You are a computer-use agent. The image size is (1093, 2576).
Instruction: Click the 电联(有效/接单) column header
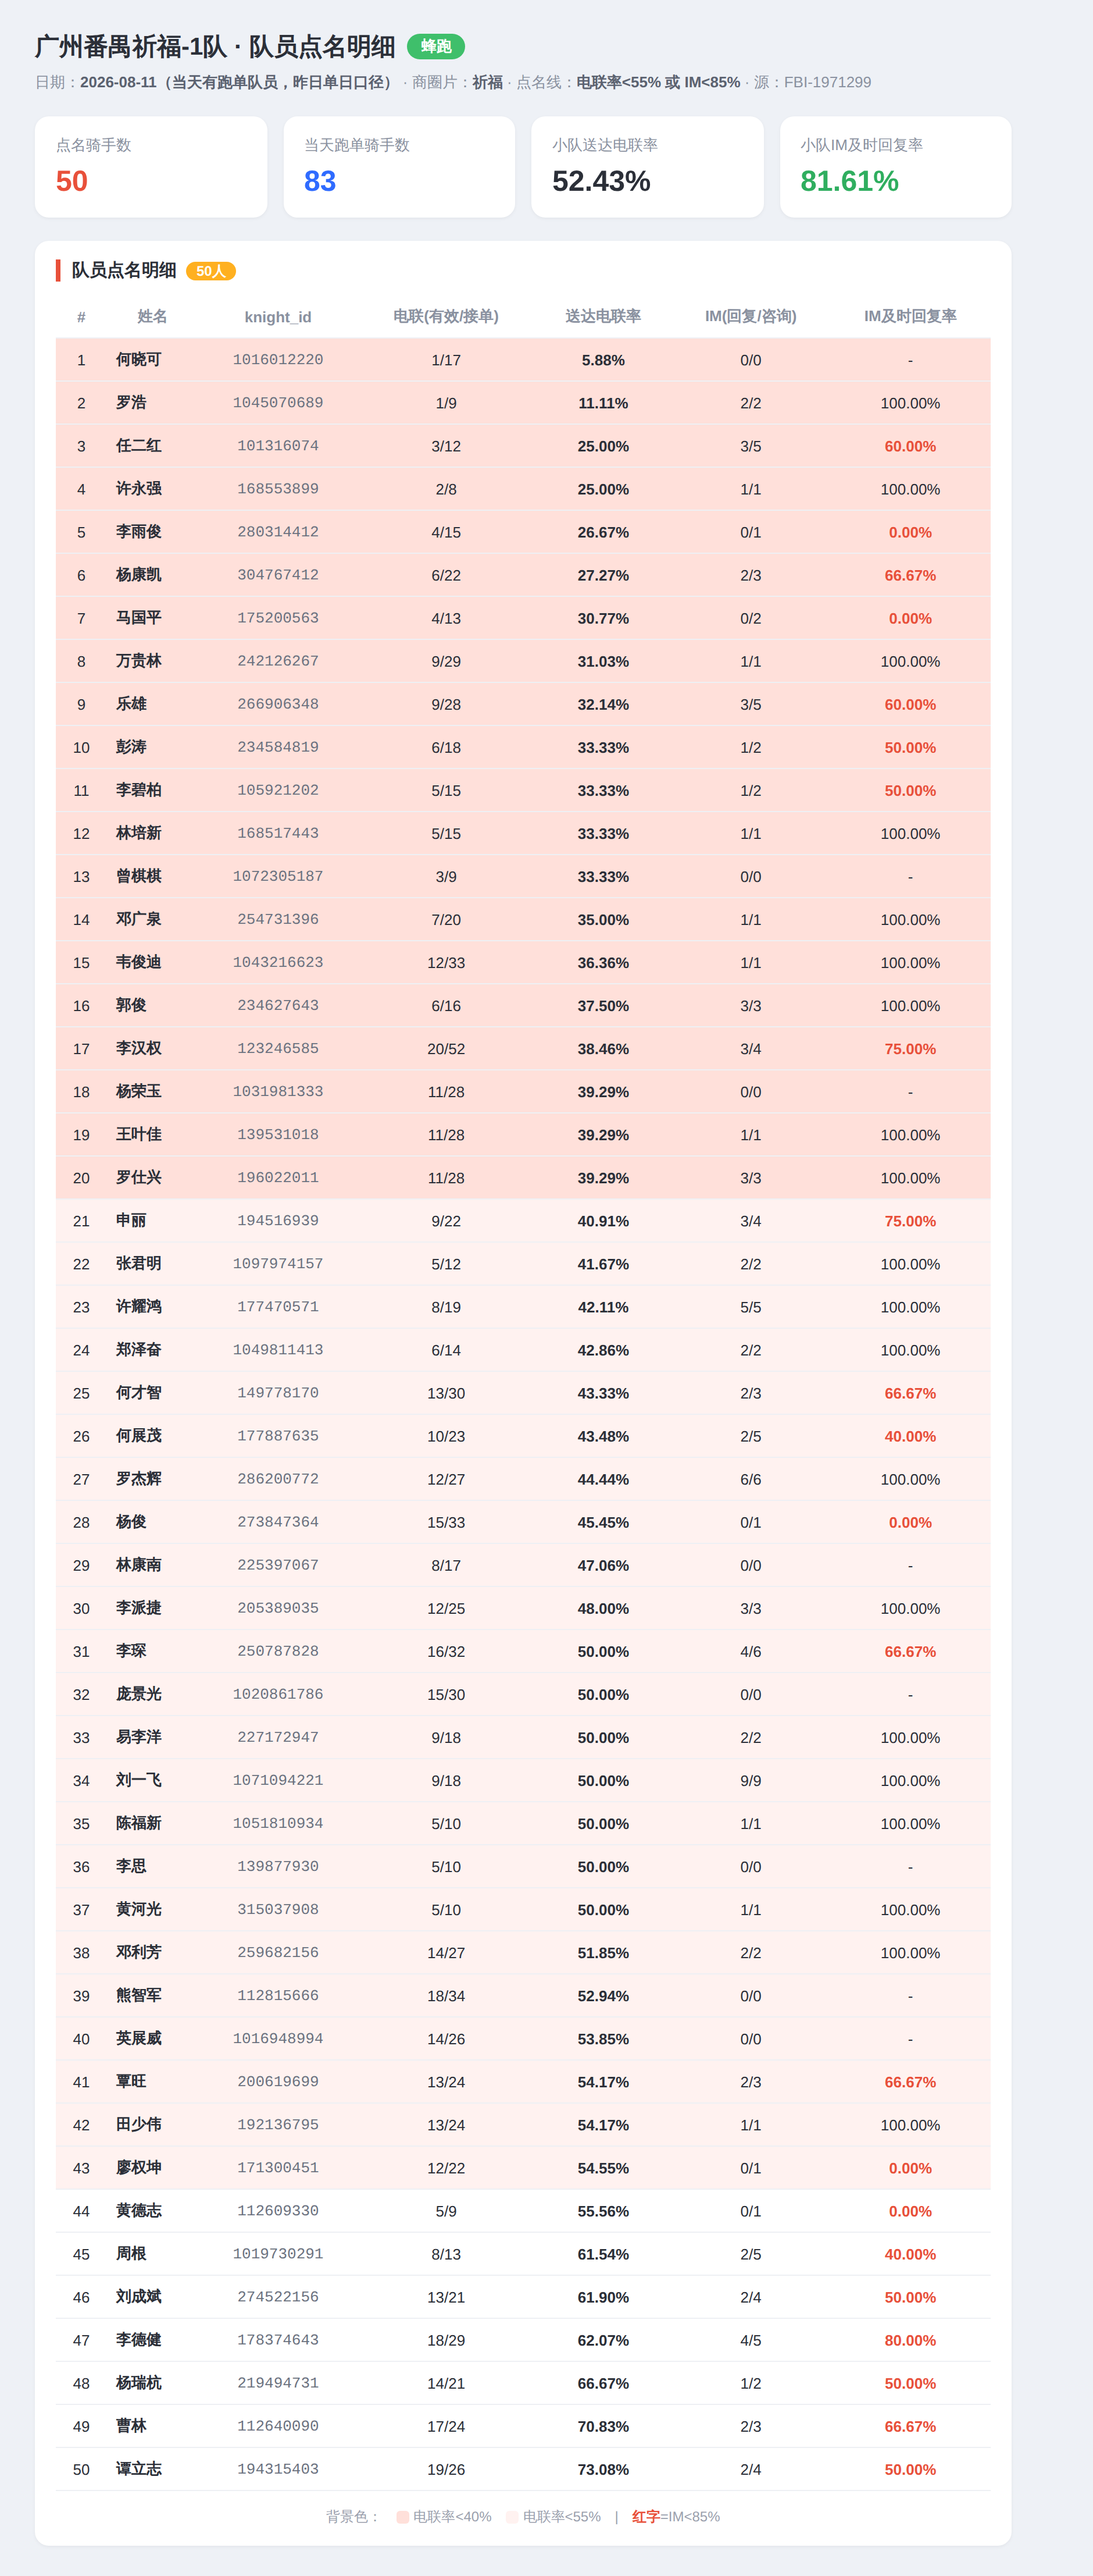[x=445, y=316]
